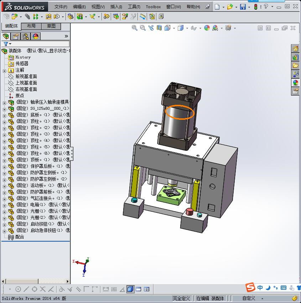Image resolution: width=301 pixels, height=303 pixels.
Task: Toggle snap to grid icon in sketch bar
Action: point(114,289)
